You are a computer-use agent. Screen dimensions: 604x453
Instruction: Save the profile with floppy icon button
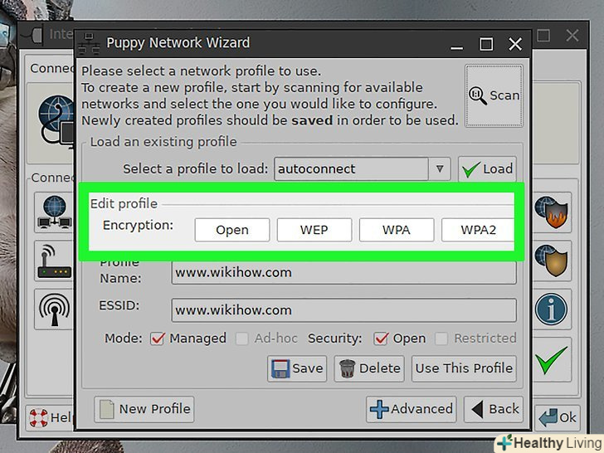point(297,368)
